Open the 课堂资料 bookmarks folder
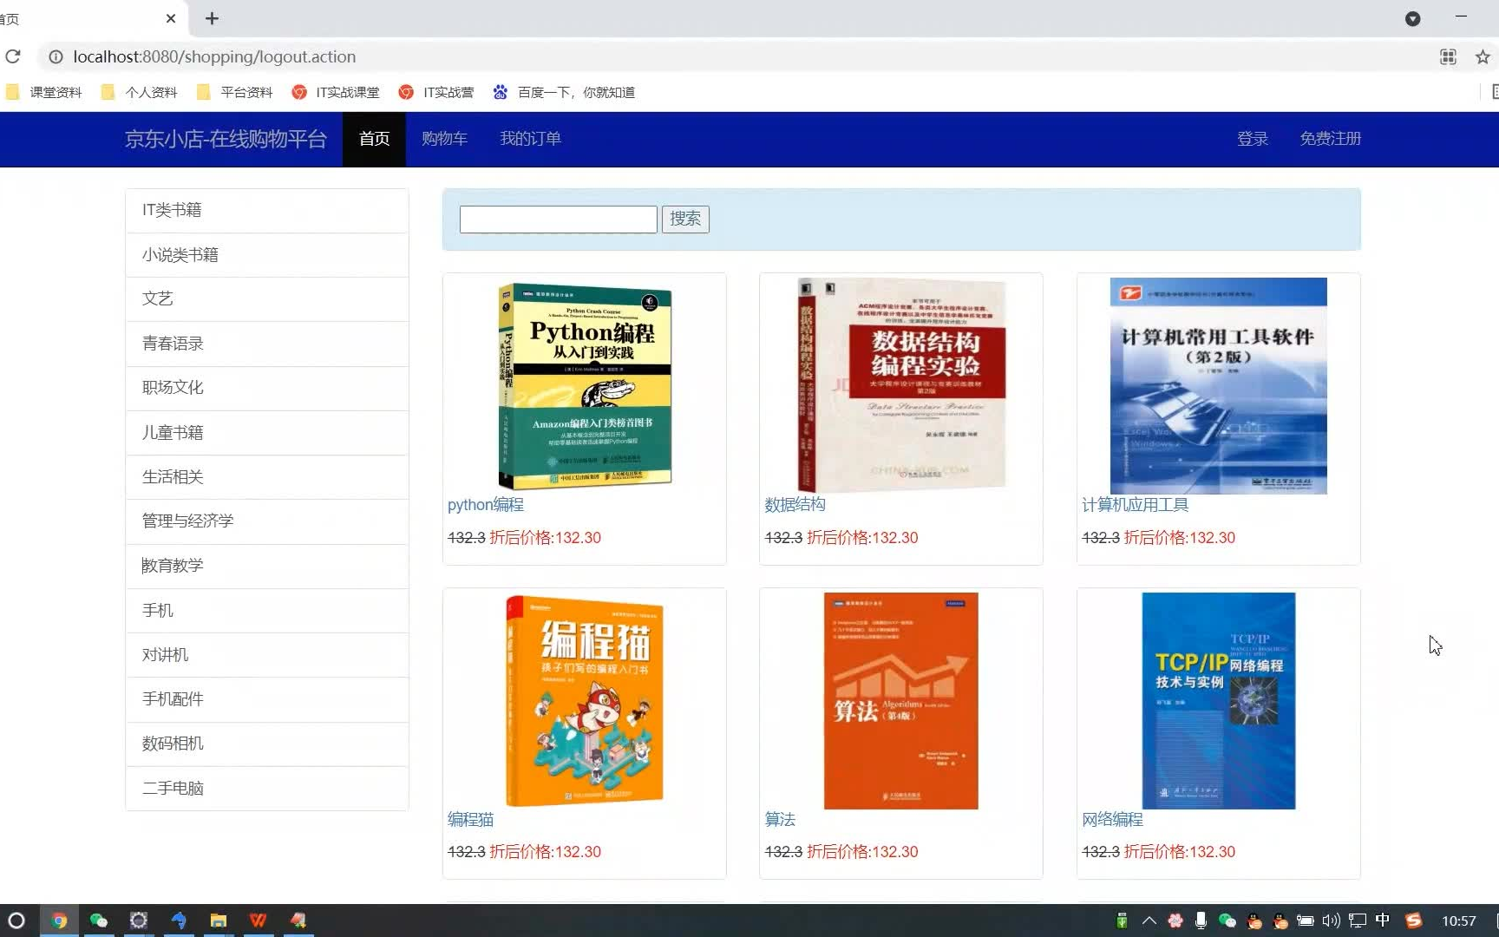Image resolution: width=1499 pixels, height=937 pixels. (43, 92)
